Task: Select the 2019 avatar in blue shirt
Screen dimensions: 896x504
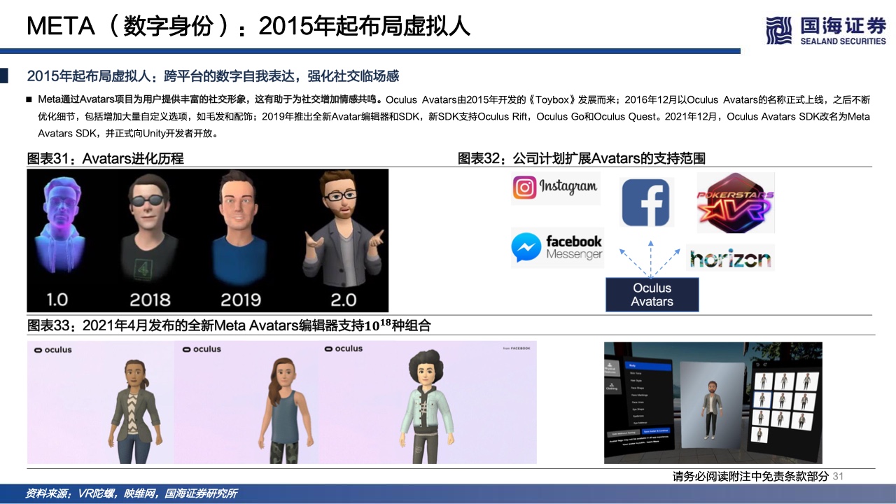Action: pos(240,229)
